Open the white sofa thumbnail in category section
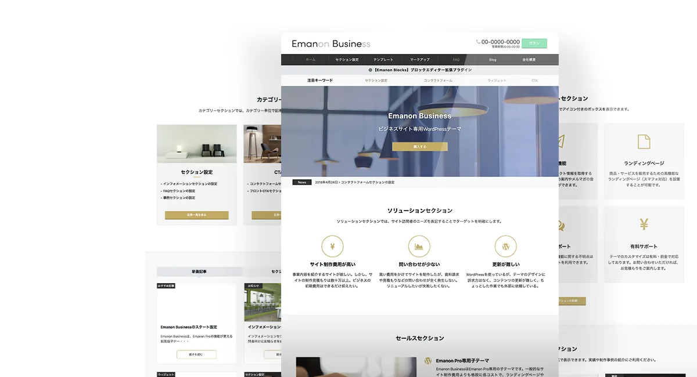The image size is (697, 377). pos(197,144)
